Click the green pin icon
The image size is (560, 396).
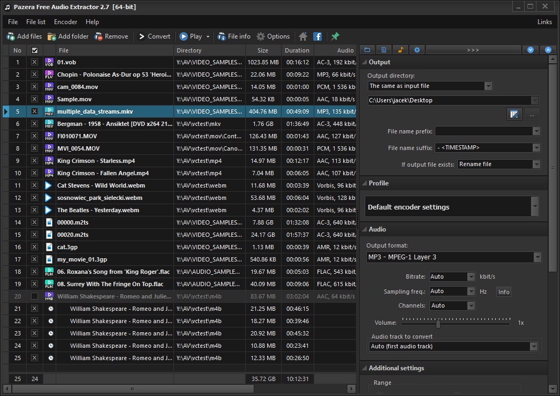335,36
